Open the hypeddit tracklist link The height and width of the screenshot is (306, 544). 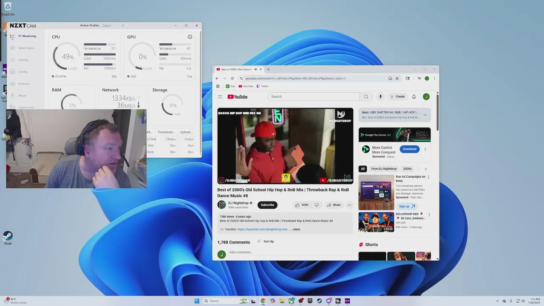tap(263, 229)
